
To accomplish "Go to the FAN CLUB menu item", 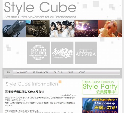I will pos(58,72).
